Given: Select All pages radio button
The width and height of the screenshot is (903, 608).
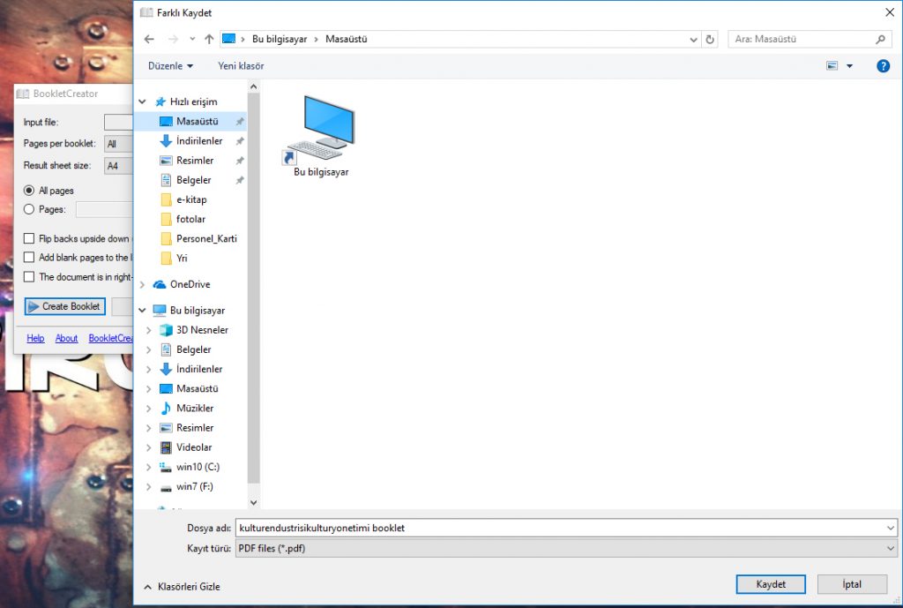Looking at the screenshot, I should (29, 191).
